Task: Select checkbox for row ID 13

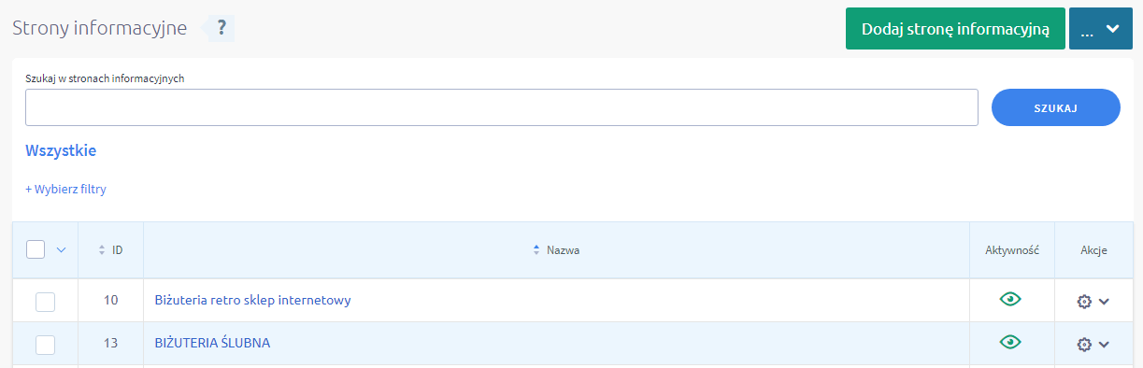Action: coord(45,345)
